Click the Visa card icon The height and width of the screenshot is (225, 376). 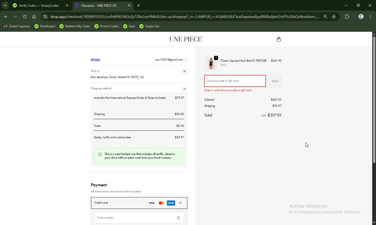click(152, 203)
